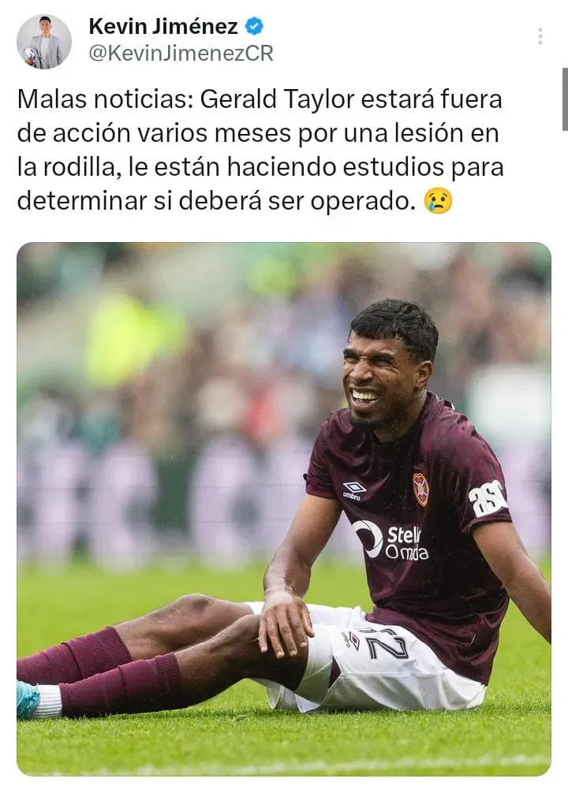This screenshot has width=568, height=797.
Task: Click the blue verified badge
Action: (x=255, y=27)
